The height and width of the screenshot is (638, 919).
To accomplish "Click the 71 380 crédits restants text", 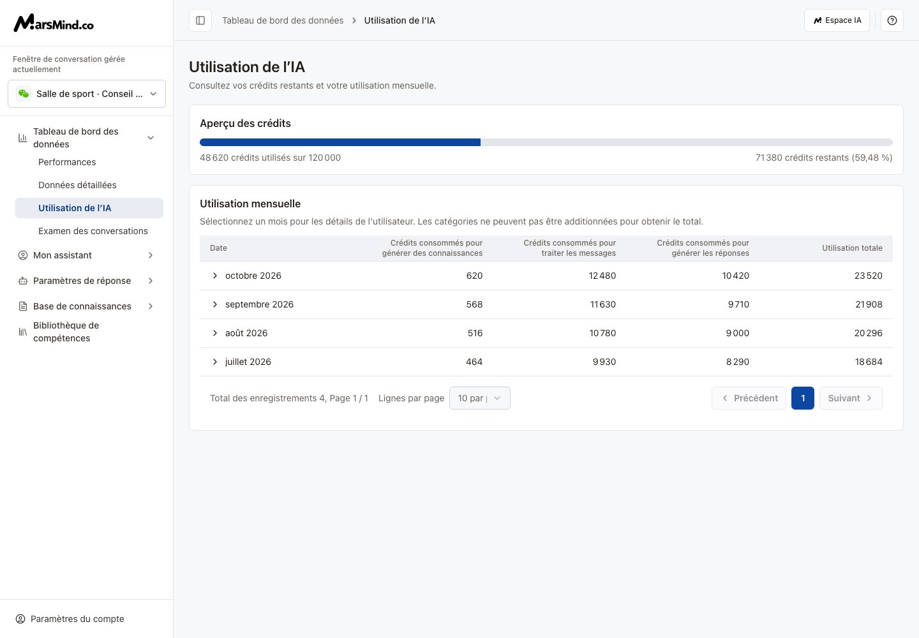I will [x=824, y=158].
